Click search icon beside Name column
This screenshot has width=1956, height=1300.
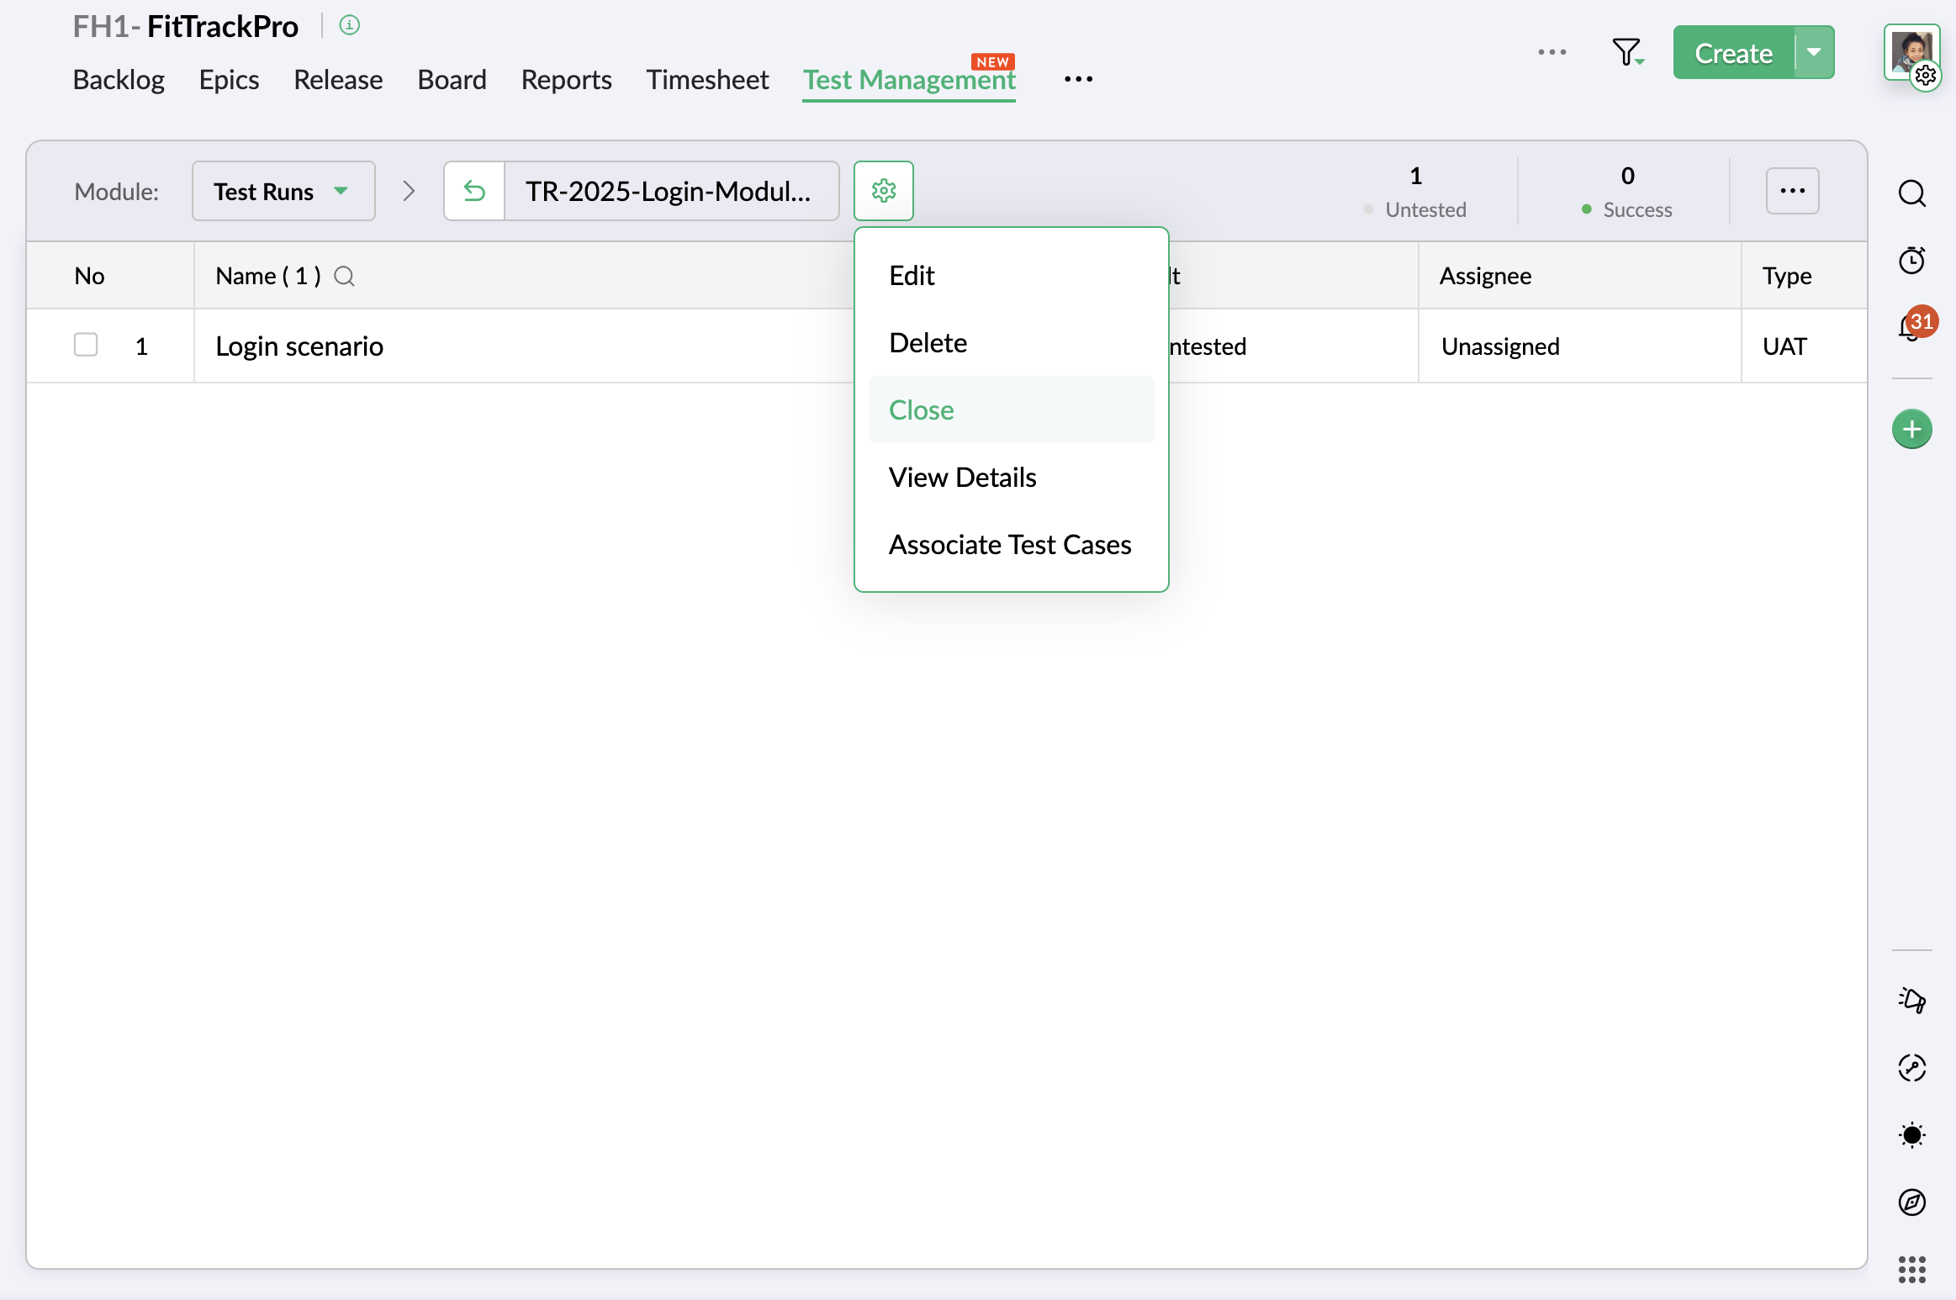[x=344, y=276]
